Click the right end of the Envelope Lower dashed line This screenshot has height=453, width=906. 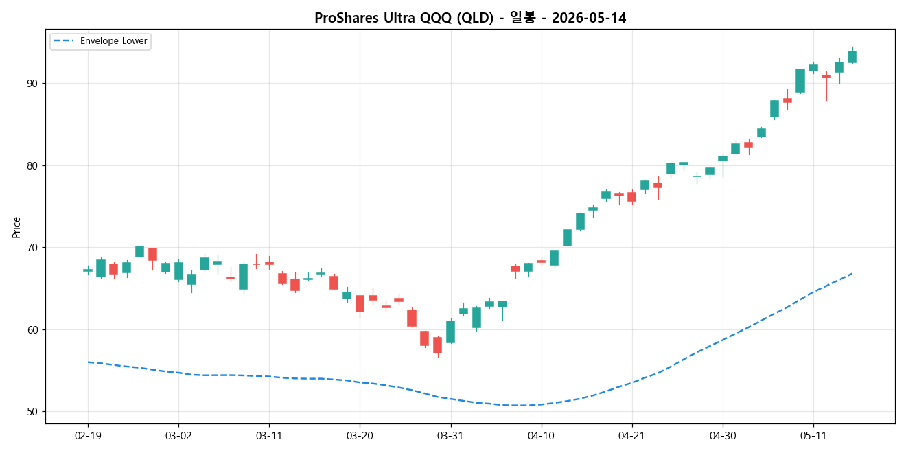(852, 273)
